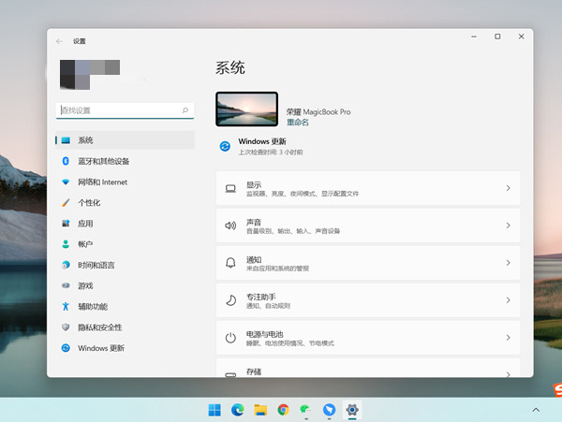Select 应用 in the sidebar
562x422 pixels.
point(85,224)
